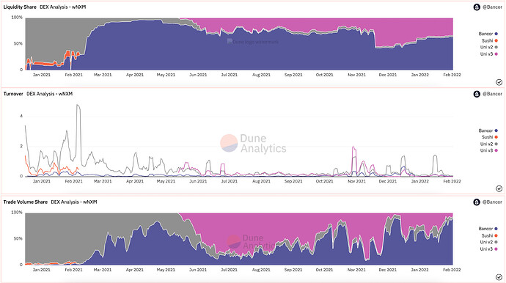Click 'Jun 2021' axis label on Liquidity Share chart
The width and height of the screenshot is (506, 283).
click(x=198, y=75)
